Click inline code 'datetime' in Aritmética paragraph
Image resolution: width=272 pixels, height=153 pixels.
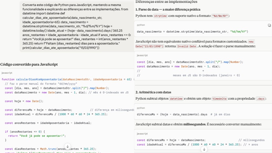pyautogui.click(x=176, y=99)
